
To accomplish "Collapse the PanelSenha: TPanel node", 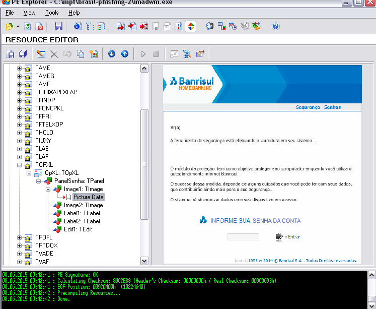I will 39,181.
